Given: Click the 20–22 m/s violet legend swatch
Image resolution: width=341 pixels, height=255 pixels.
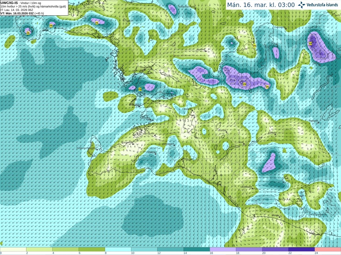Looking at the screenshot, I should (x=275, y=249).
